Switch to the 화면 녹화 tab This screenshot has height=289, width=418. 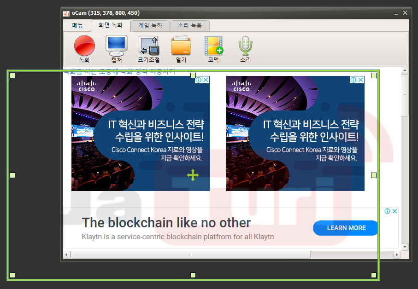(111, 25)
